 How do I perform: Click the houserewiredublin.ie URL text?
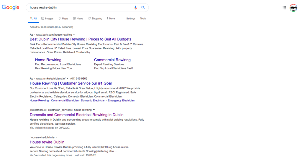pyautogui.click(x=42, y=137)
